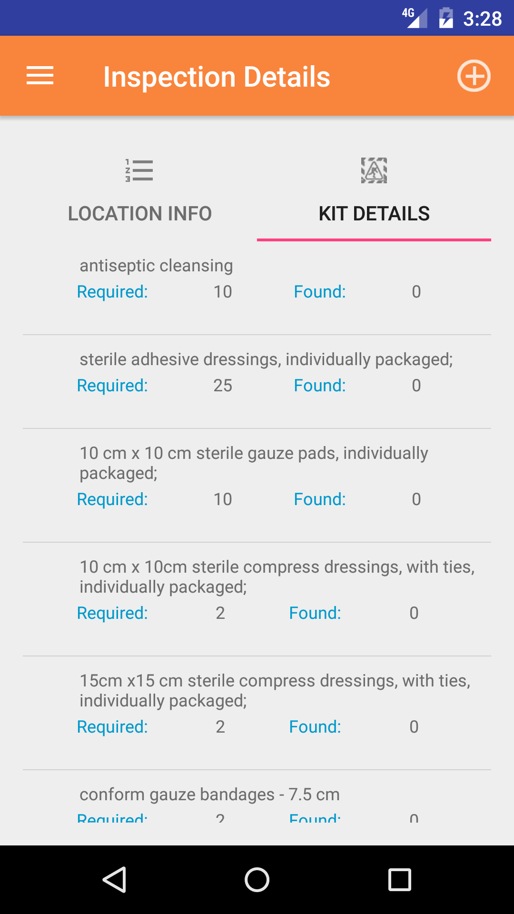Tap the add (plus) circle icon

point(474,76)
